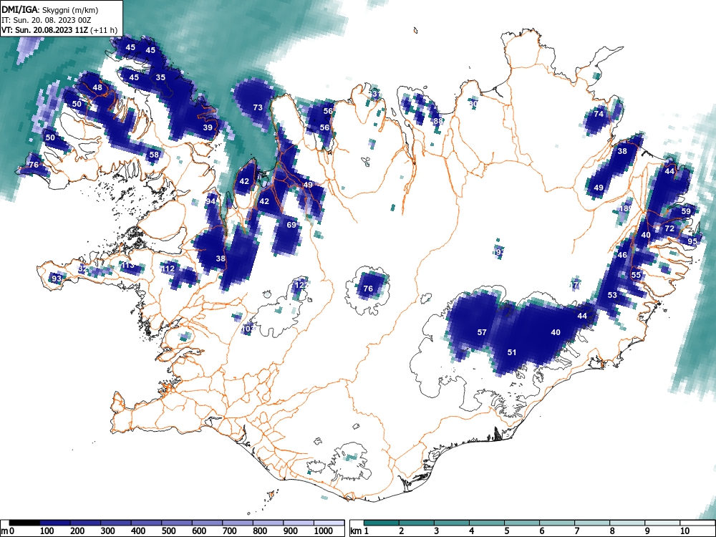Click the visibility value 35 in Westfjords
716x537 pixels.
[x=160, y=77]
